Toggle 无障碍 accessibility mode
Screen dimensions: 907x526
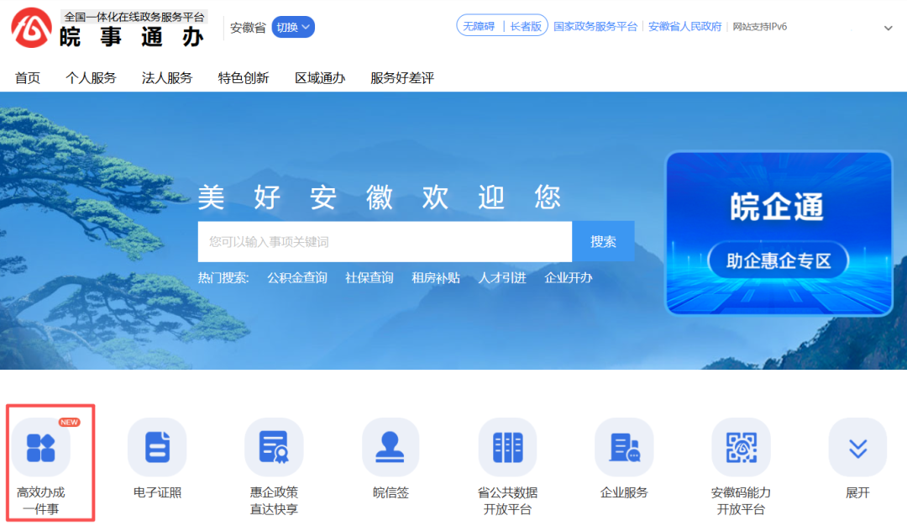[480, 26]
